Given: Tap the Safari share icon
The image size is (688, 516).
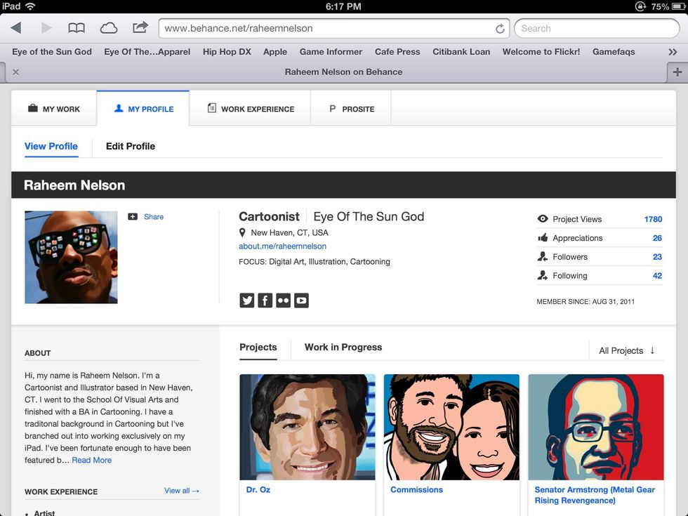Looking at the screenshot, I should (x=140, y=27).
